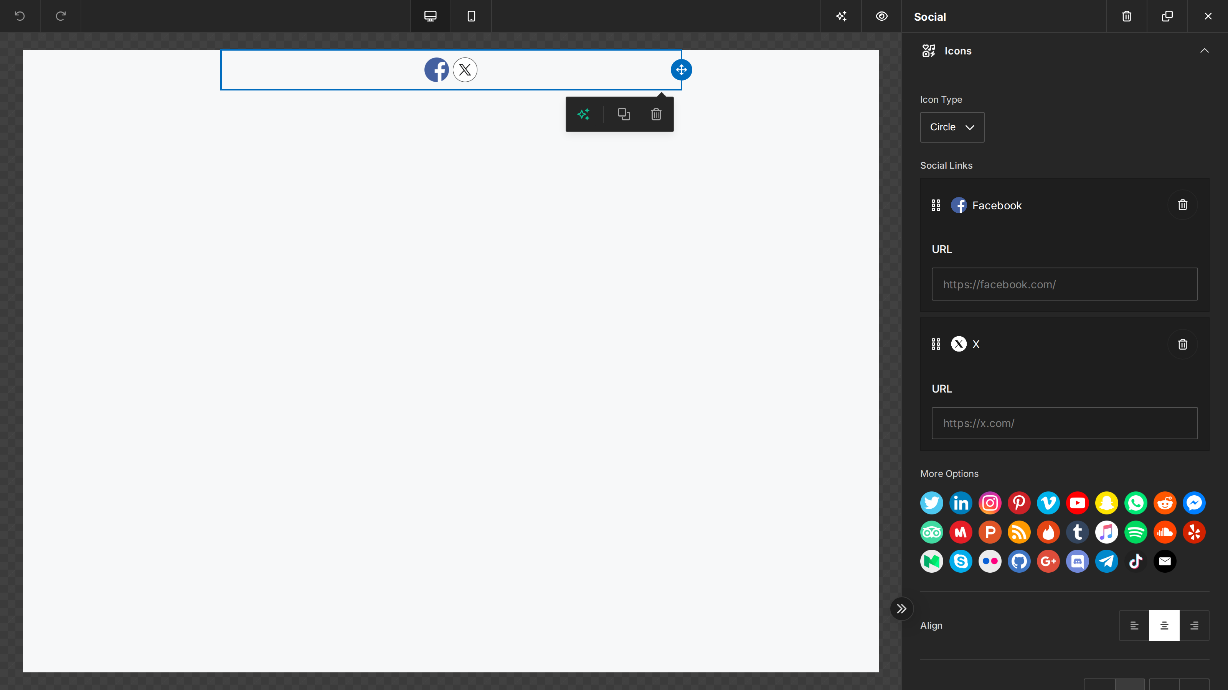Image resolution: width=1228 pixels, height=690 pixels.
Task: Add the Tumblr icon
Action: click(1077, 532)
